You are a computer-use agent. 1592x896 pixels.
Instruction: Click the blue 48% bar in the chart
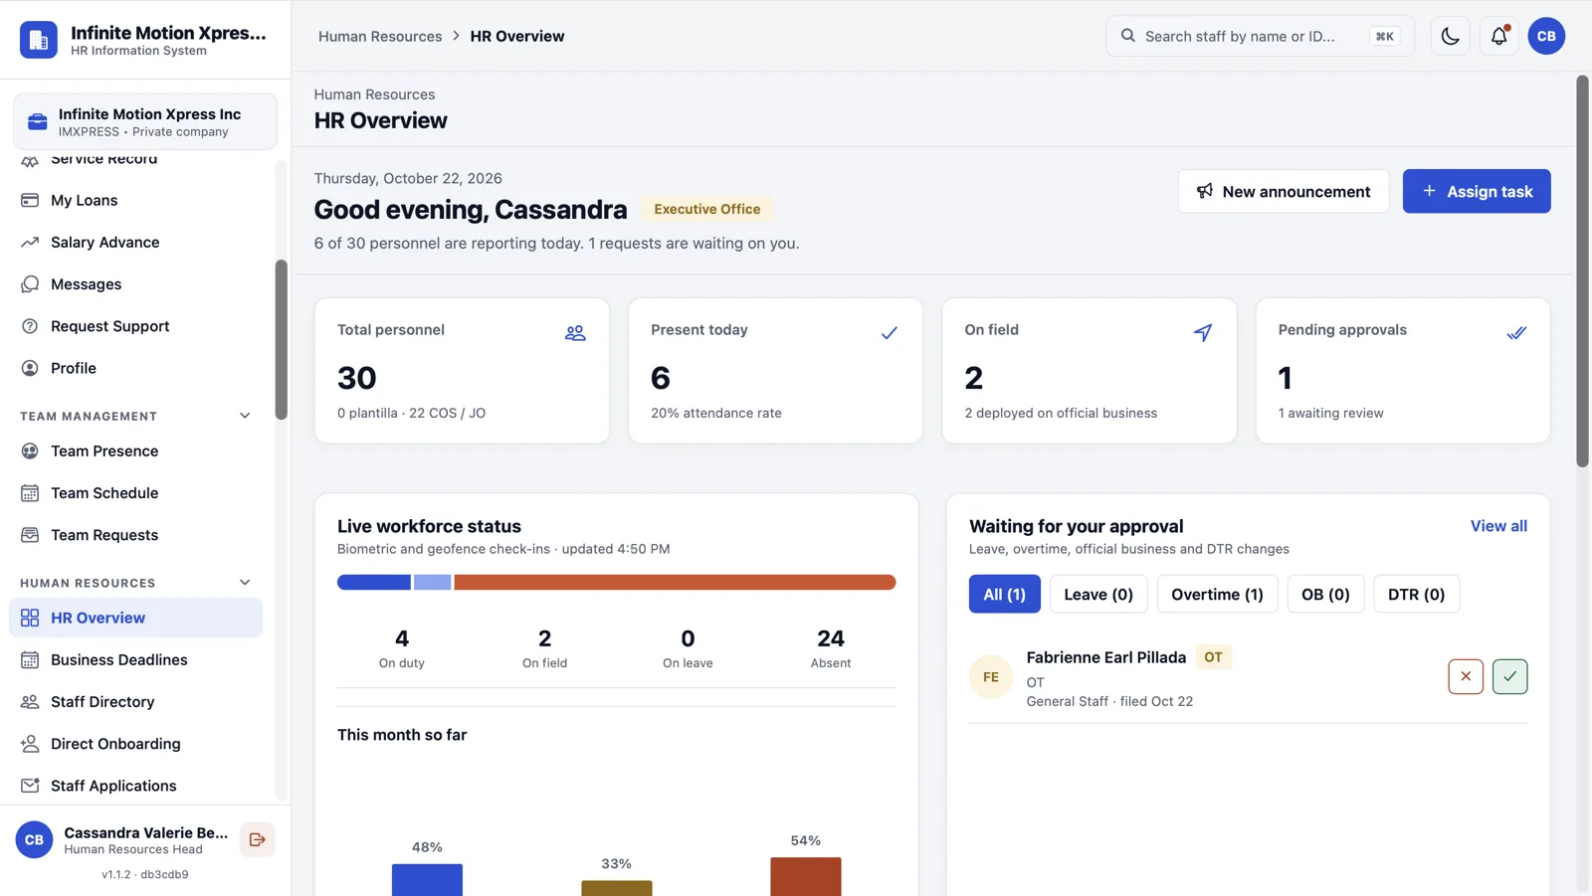(x=427, y=880)
